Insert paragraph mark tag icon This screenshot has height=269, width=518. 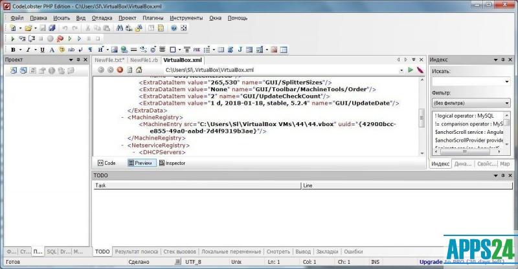[x=90, y=50]
